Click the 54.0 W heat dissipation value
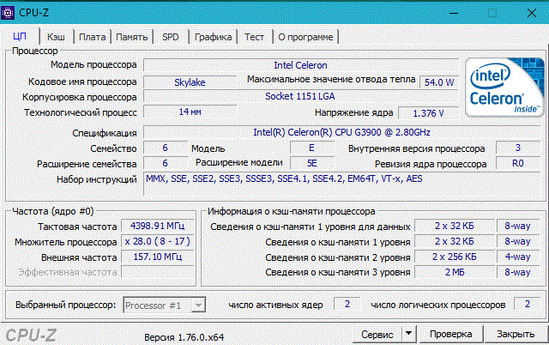This screenshot has height=345, width=549. pyautogui.click(x=439, y=82)
